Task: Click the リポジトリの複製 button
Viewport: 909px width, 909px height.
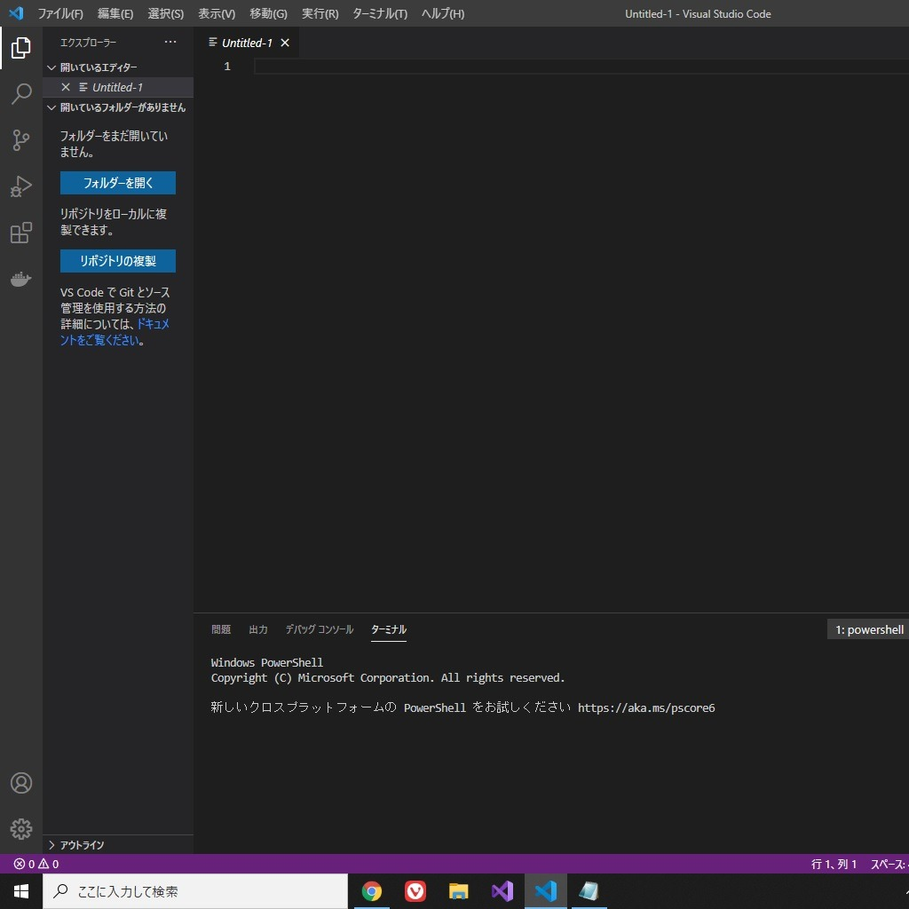Action: click(x=118, y=261)
